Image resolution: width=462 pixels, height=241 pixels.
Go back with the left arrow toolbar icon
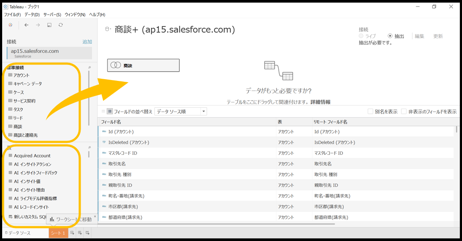pos(26,25)
